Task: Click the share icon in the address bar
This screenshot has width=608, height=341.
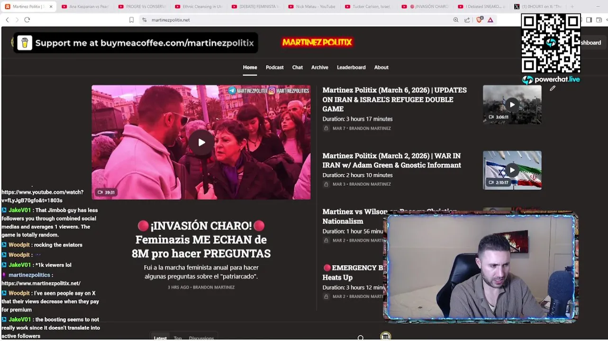Action: [467, 20]
